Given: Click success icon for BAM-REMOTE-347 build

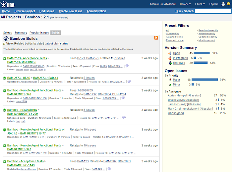Looking at the screenshot, I should 4,146.
